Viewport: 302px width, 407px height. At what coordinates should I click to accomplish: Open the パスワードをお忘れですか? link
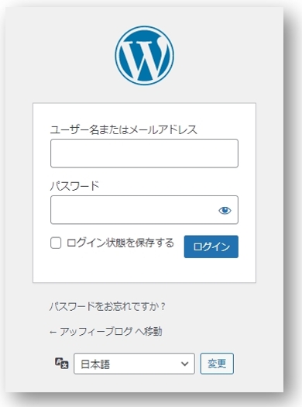[x=108, y=306]
